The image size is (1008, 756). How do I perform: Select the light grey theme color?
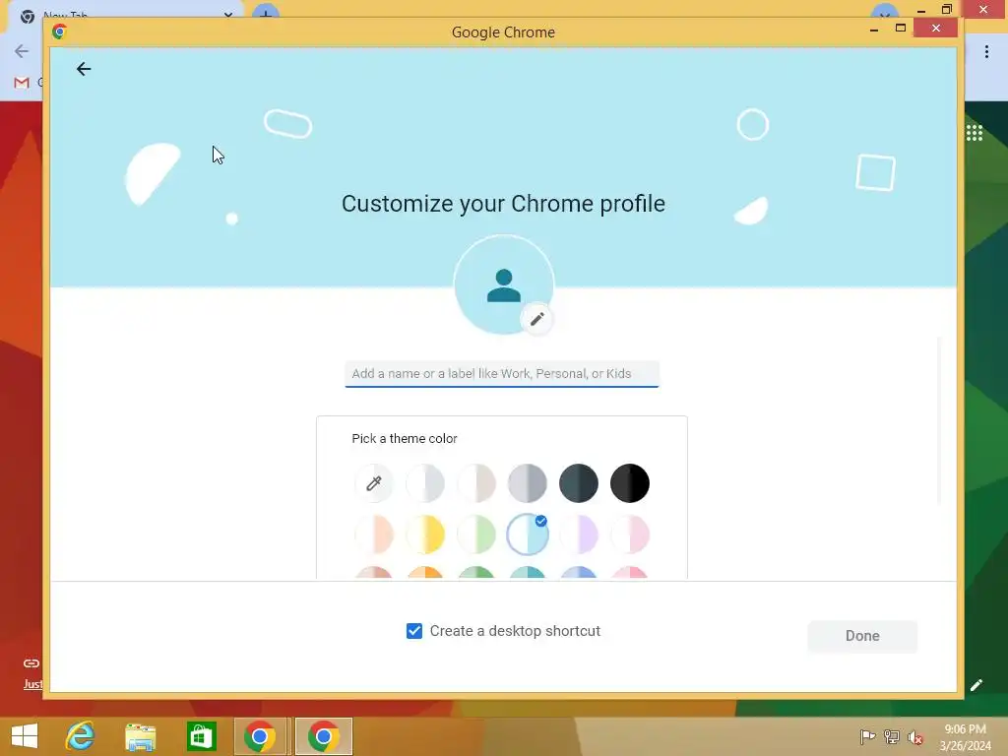pyautogui.click(x=425, y=482)
